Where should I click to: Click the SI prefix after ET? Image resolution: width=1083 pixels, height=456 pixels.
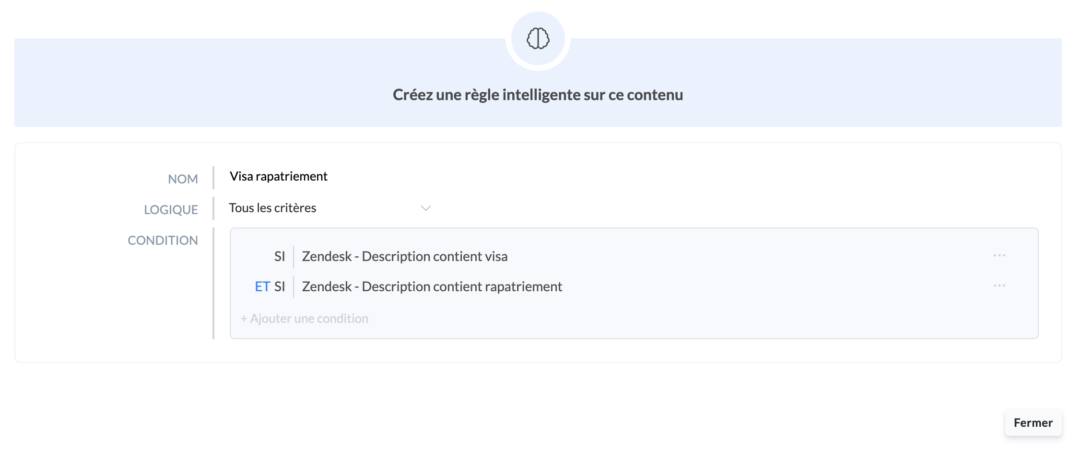pos(280,286)
